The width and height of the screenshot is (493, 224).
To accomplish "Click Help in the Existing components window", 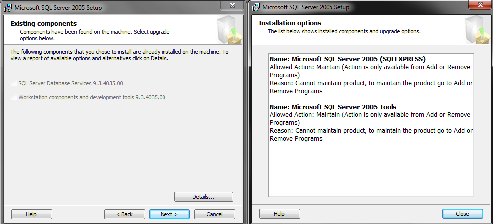I will point(31,214).
